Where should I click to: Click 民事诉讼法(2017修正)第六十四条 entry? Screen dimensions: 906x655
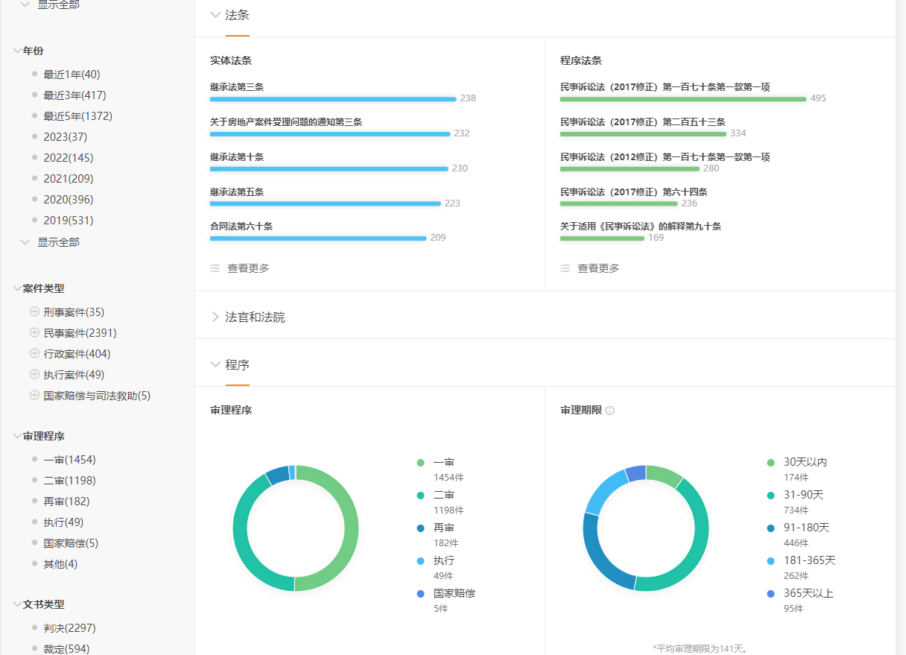coord(634,192)
